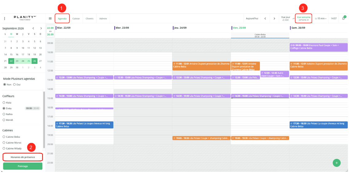Add appointment with green plus button
Screen dimensions: 349x173
coord(336,163)
